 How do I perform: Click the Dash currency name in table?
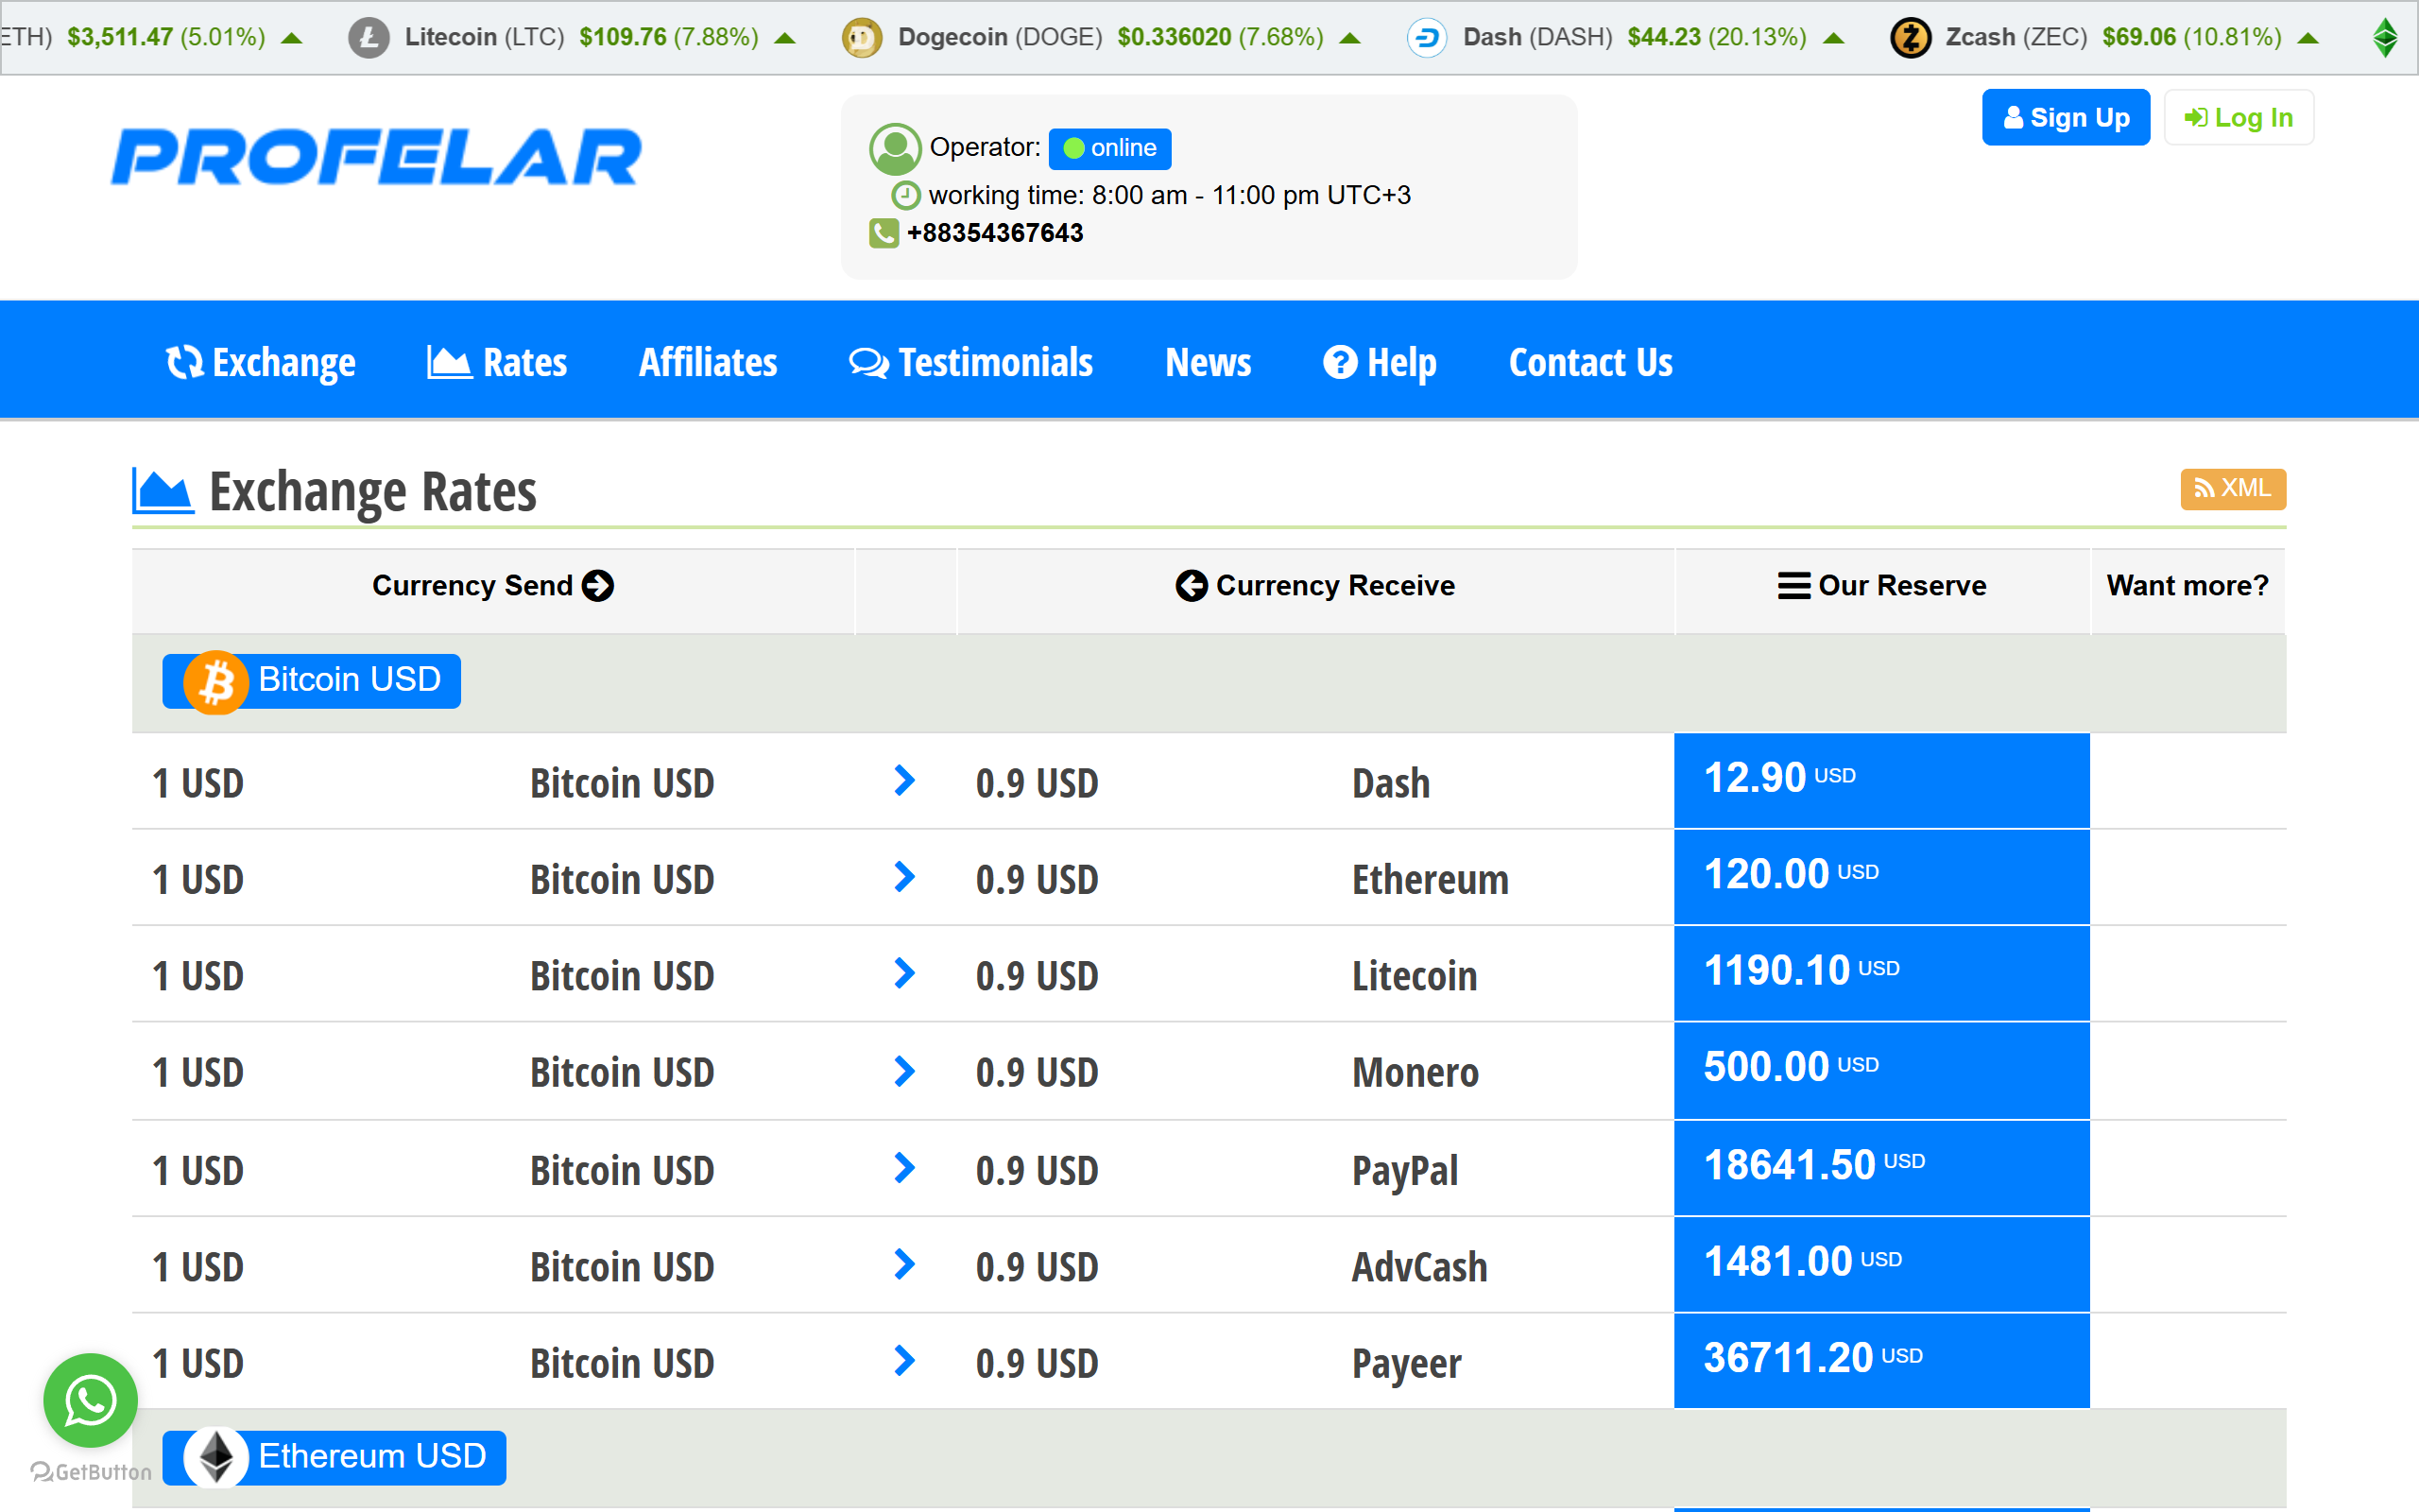pos(1390,783)
